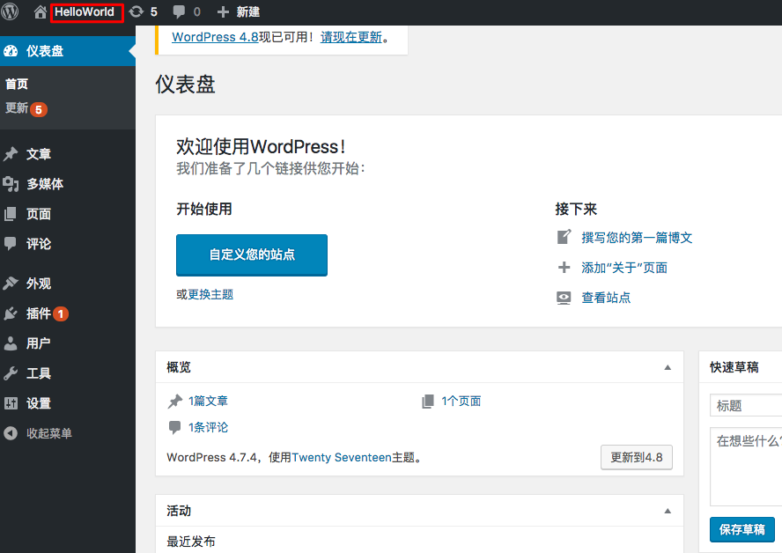Open the 1条评论 link
The width and height of the screenshot is (782, 553).
tap(208, 427)
